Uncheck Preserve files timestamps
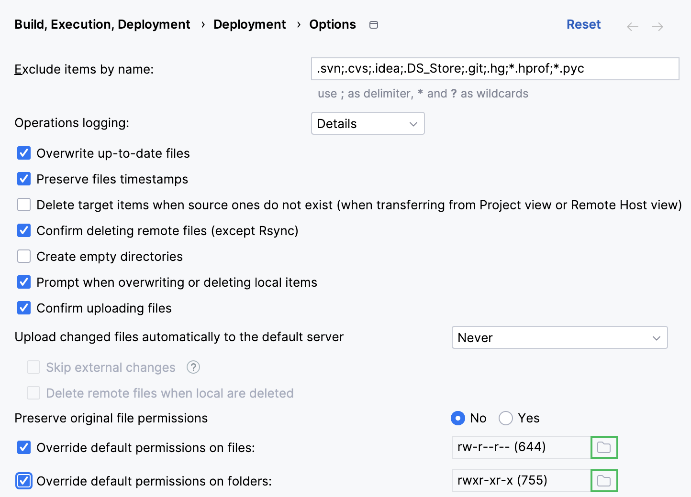The image size is (691, 497). pyautogui.click(x=24, y=179)
